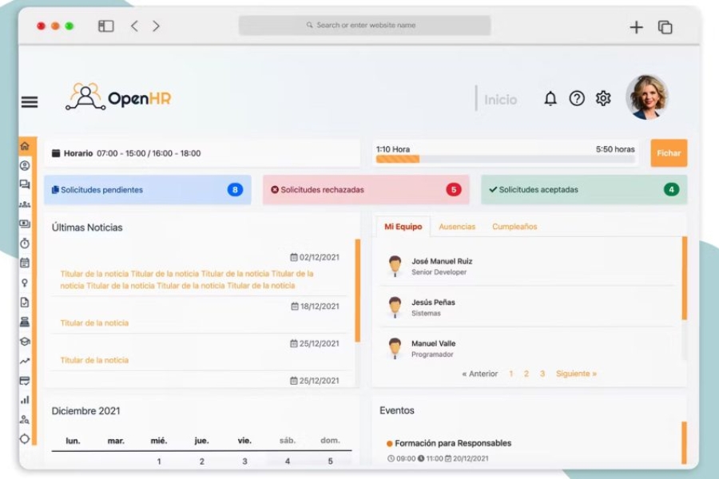
Task: Open the help question mark icon
Action: [576, 97]
